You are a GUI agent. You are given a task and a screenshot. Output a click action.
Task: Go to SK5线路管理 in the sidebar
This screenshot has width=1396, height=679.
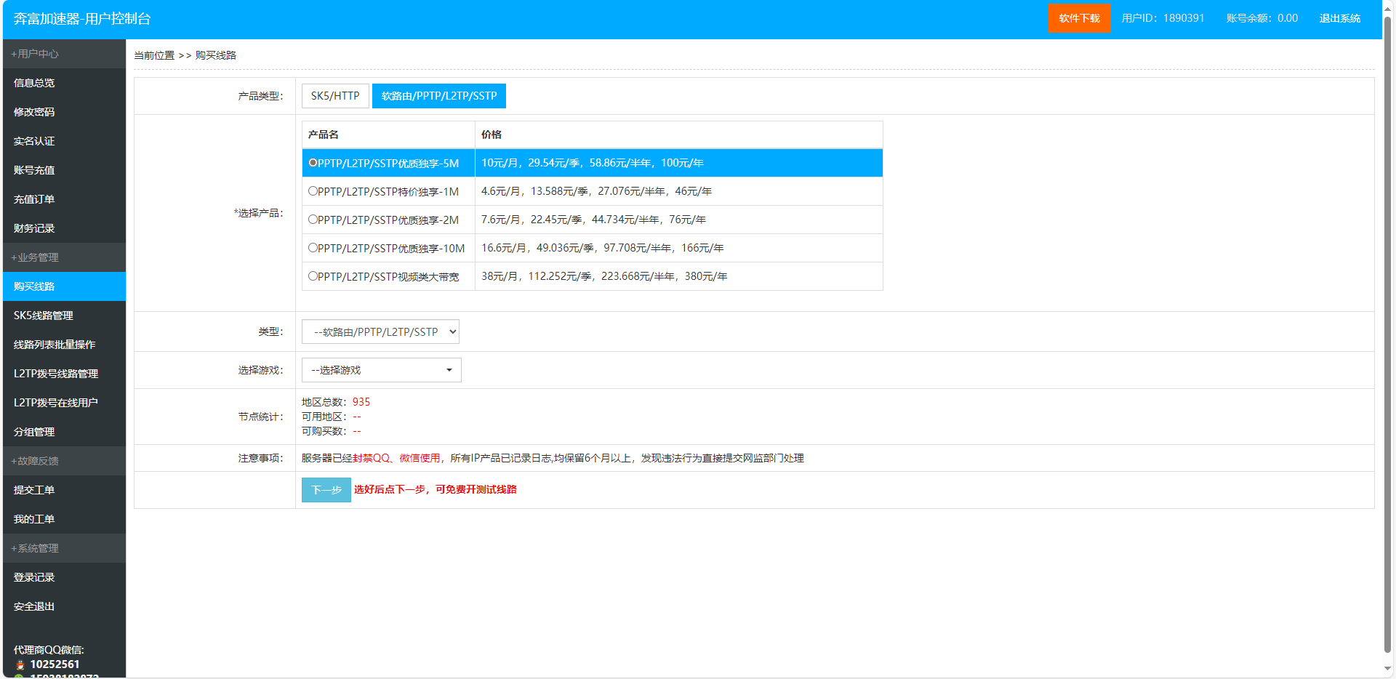click(x=44, y=316)
